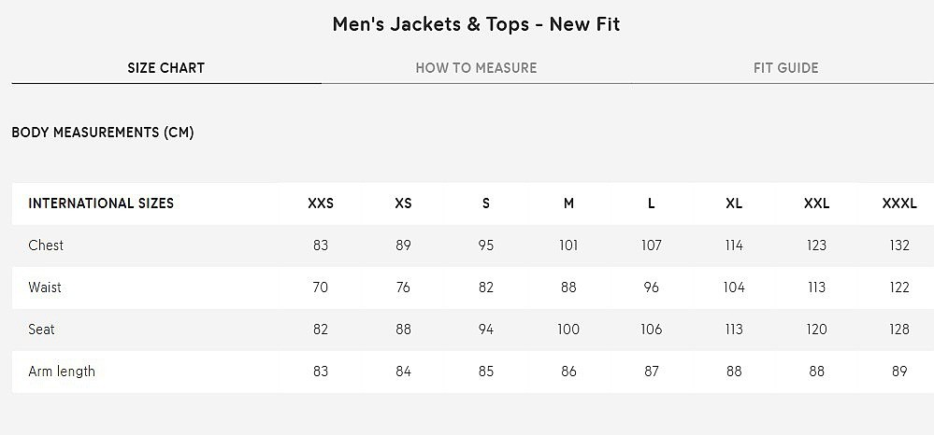Select the S size column header
The height and width of the screenshot is (435, 934).
click(x=486, y=203)
